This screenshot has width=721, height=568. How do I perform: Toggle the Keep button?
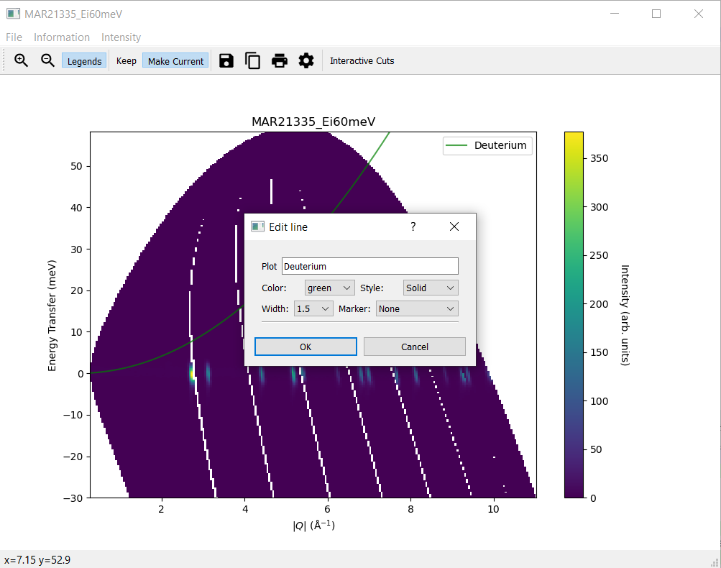coord(126,61)
